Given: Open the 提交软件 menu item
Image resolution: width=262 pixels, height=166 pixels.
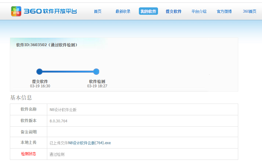Looking at the screenshot, I should point(174,11).
